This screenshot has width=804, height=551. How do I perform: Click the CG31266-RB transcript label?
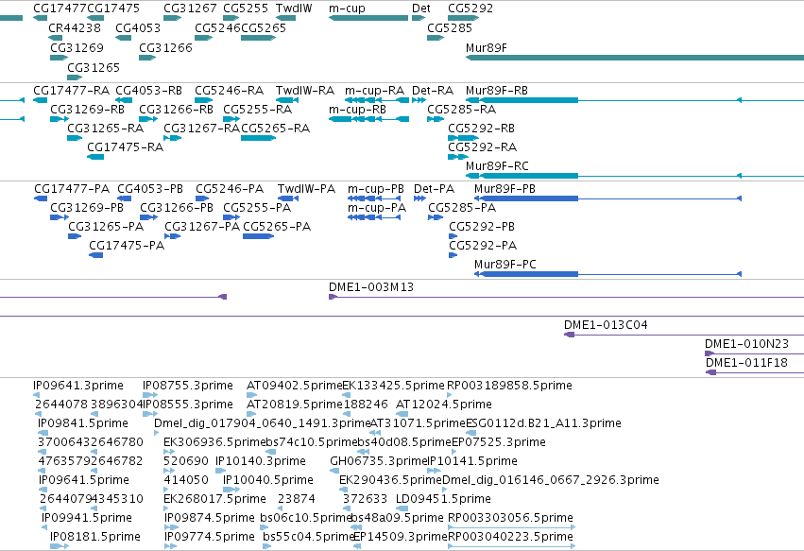176,110
